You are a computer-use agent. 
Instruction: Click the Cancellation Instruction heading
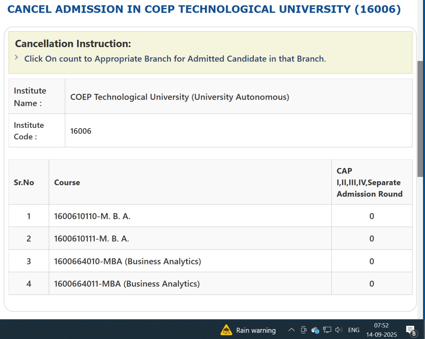(x=73, y=43)
